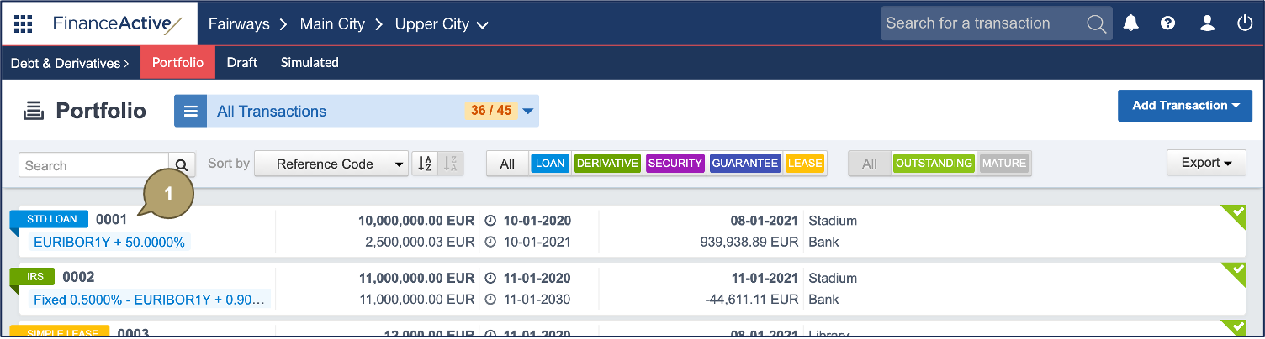The height and width of the screenshot is (339, 1265).
Task: Open the user profile icon
Action: click(x=1207, y=23)
